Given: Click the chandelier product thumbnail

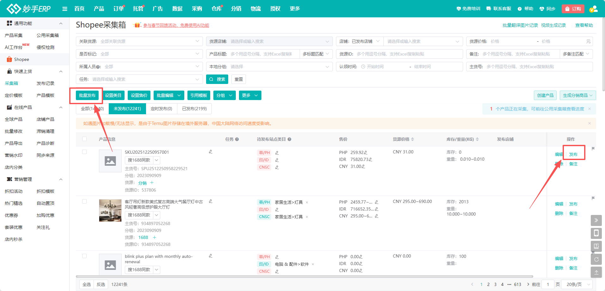Looking at the screenshot, I should click(x=110, y=211).
